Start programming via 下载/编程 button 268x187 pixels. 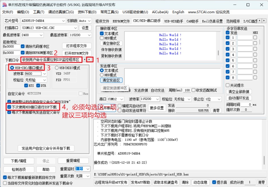point(19,161)
